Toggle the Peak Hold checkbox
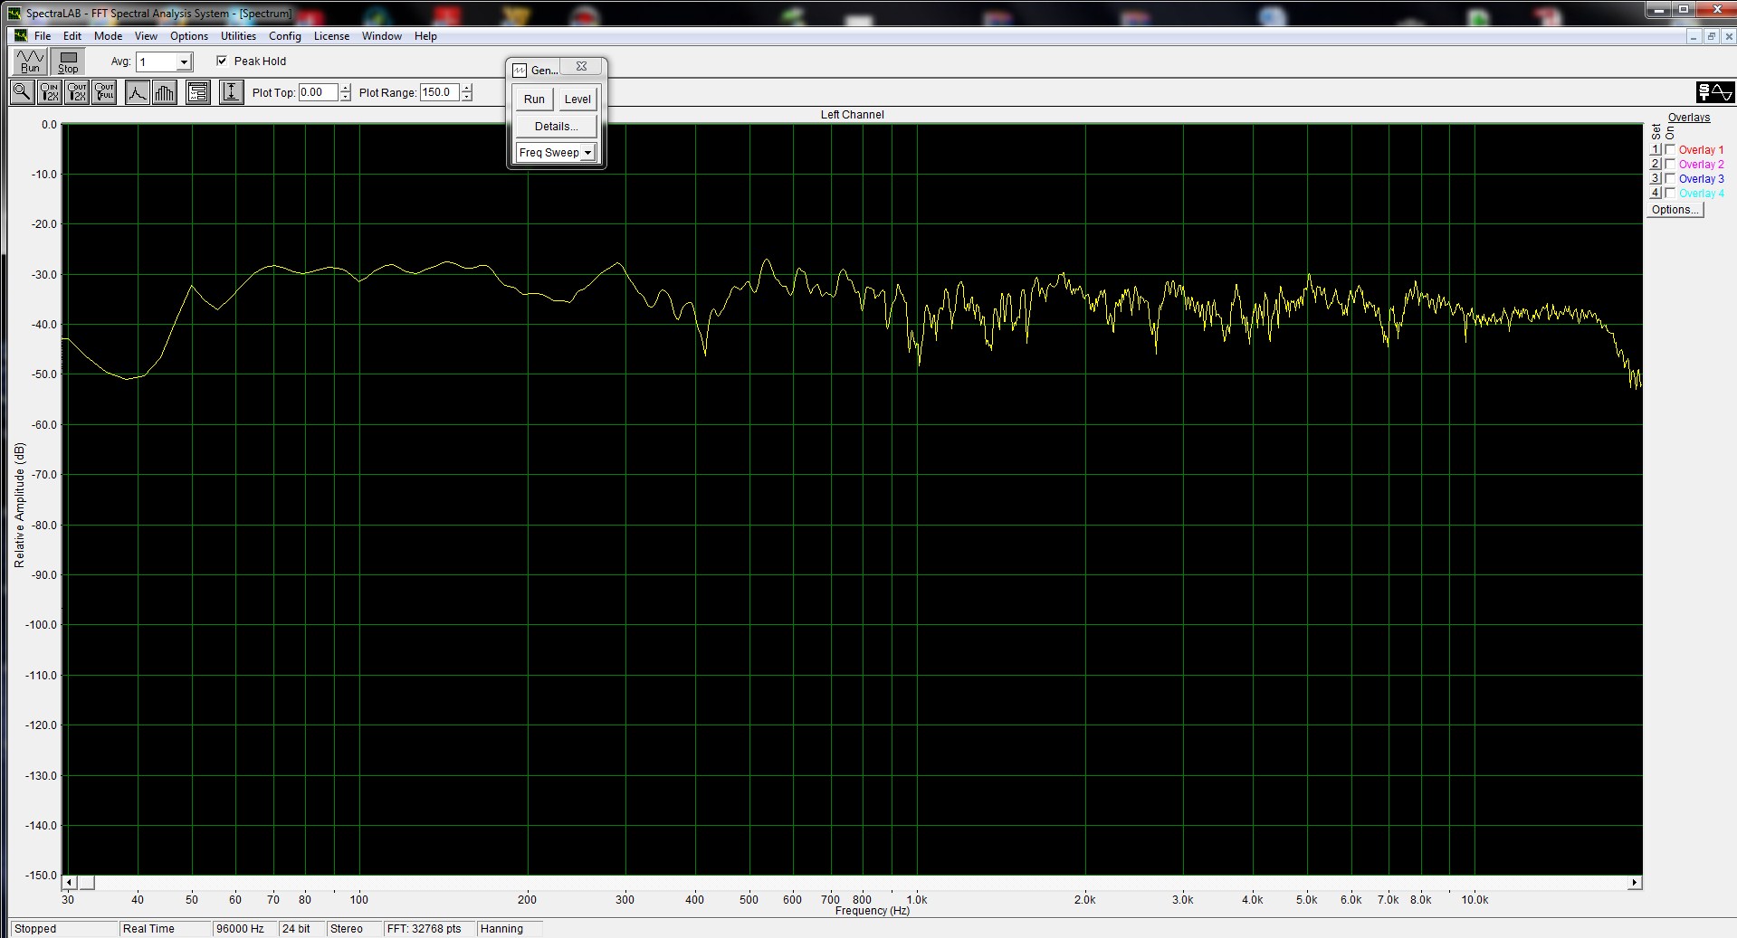1737x938 pixels. coord(222,61)
